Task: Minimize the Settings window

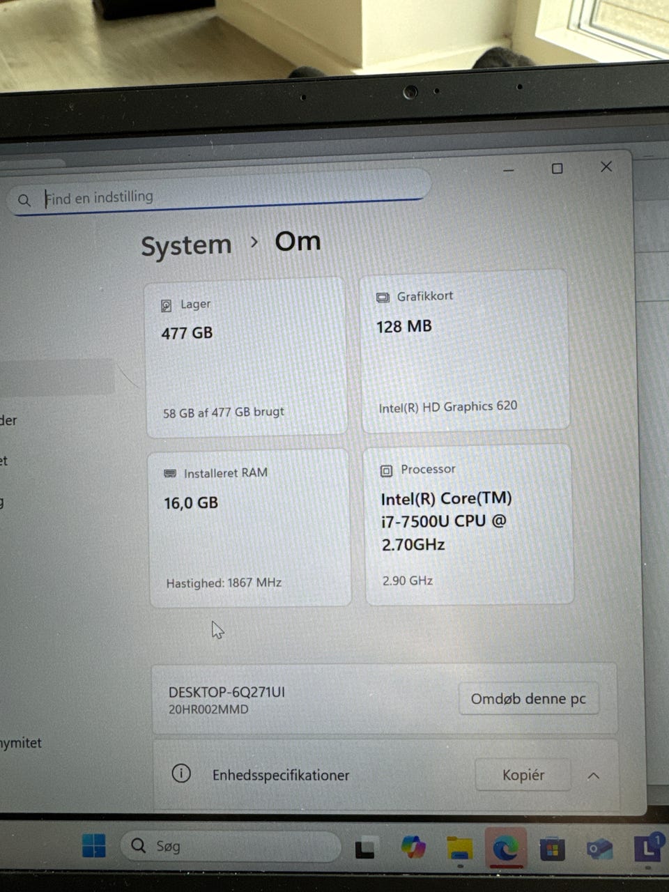Action: [x=509, y=170]
